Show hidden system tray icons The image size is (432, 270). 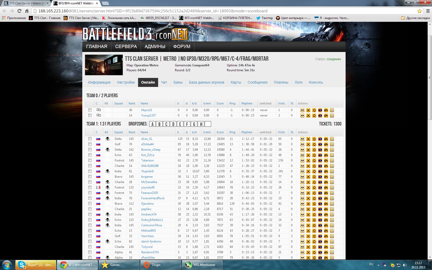tap(378, 265)
